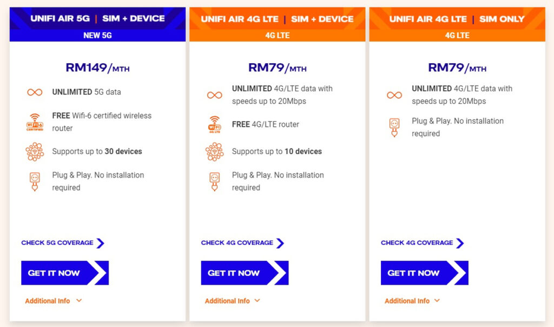Image resolution: width=554 pixels, height=327 pixels.
Task: Click the infinity unlimited data icon on 5G plan
Action: click(35, 92)
